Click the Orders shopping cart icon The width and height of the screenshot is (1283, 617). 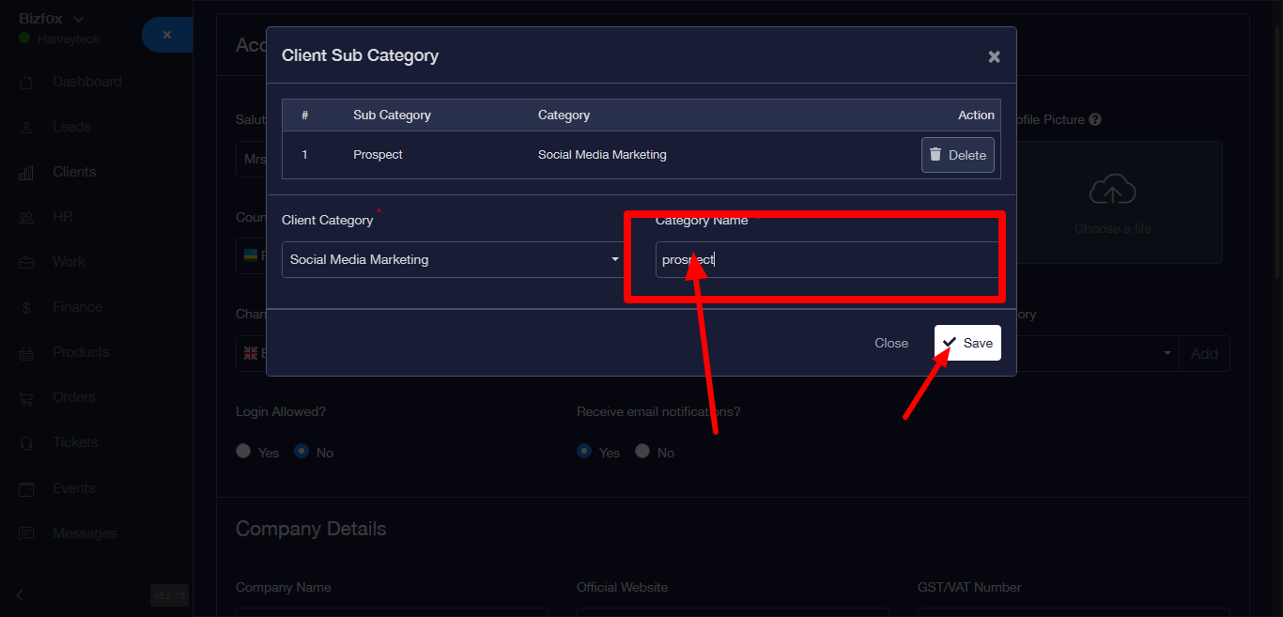27,398
